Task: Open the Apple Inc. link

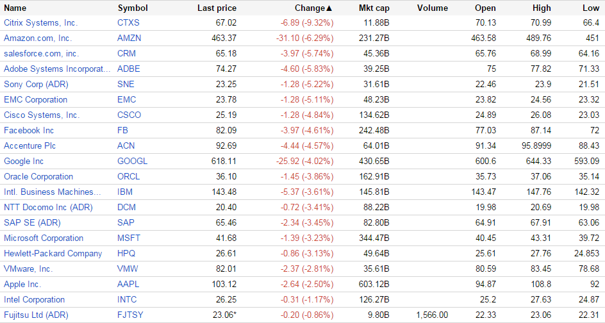Action: click(22, 285)
